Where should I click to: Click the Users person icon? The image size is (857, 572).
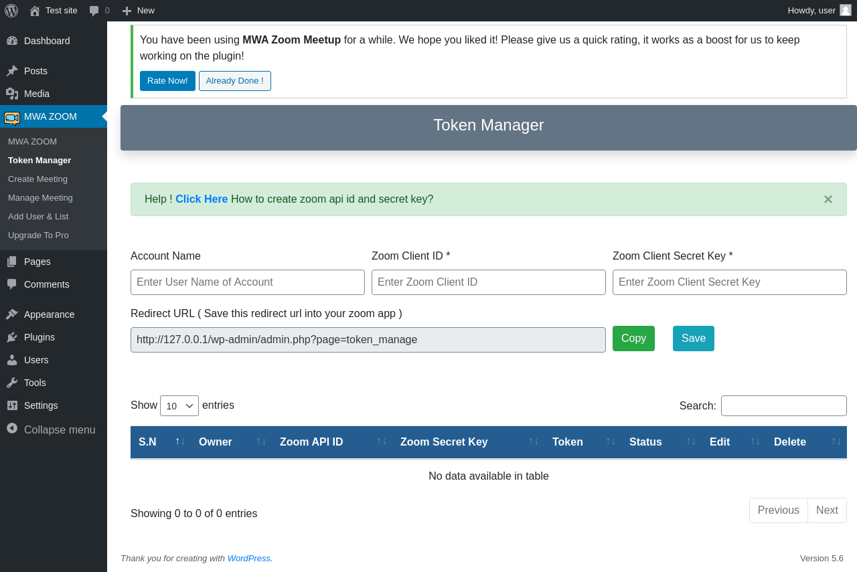pos(12,360)
